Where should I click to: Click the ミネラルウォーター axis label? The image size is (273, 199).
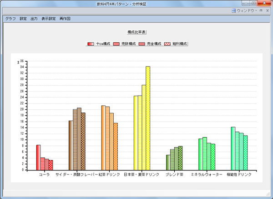click(x=206, y=175)
